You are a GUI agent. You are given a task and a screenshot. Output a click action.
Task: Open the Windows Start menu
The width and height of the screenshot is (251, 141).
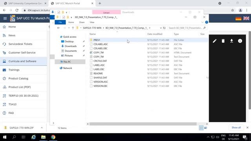tap(5, 137)
